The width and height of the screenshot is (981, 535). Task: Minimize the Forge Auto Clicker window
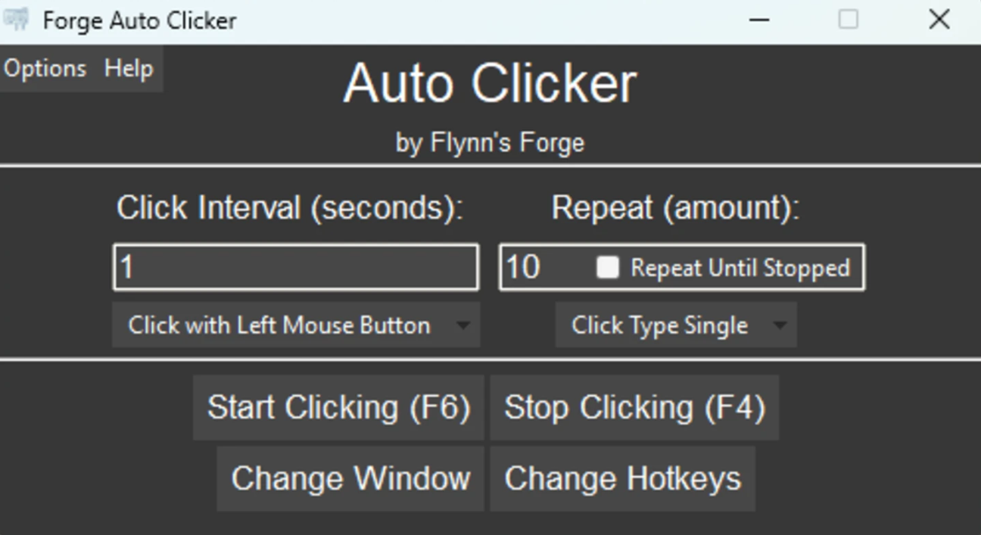point(759,20)
